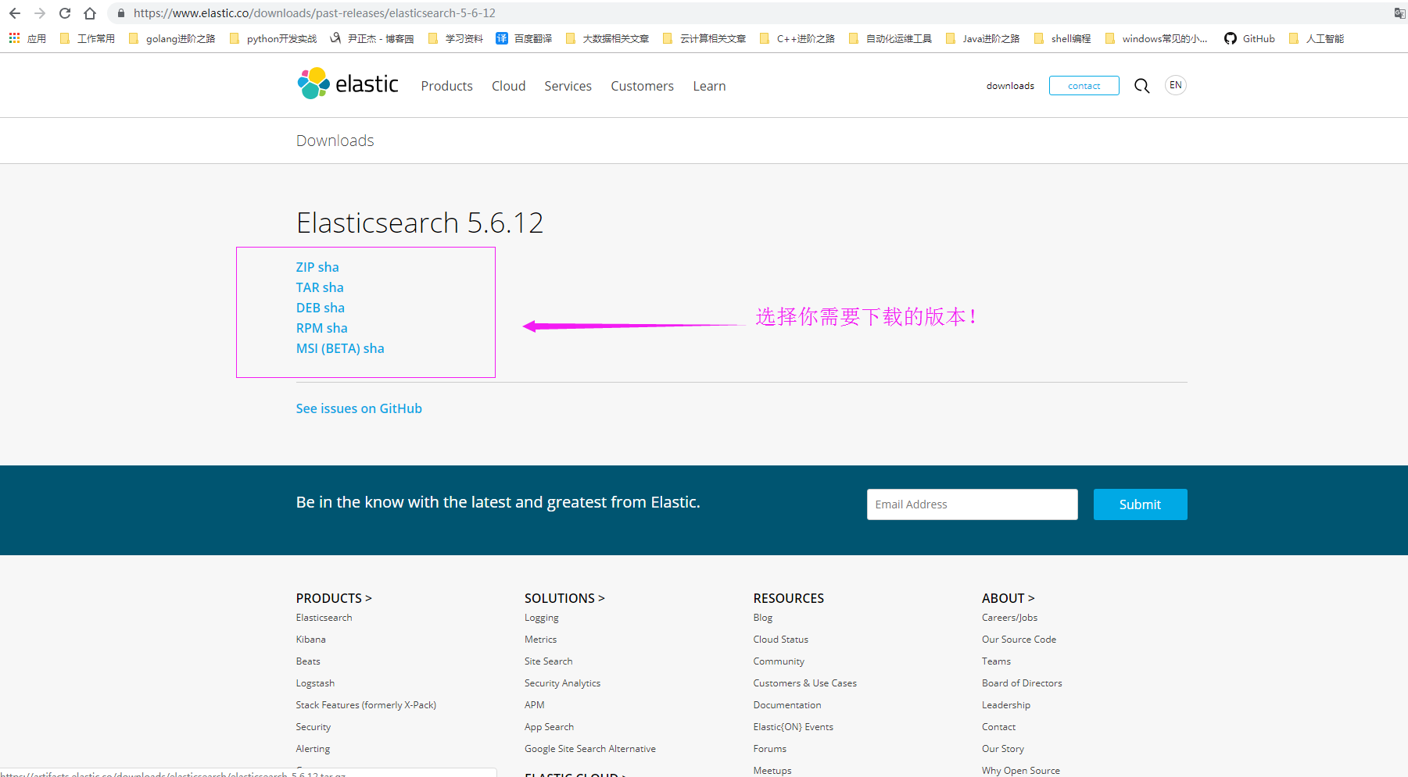Open the Cloud menu
Viewport: 1408px width, 777px height.
[508, 86]
